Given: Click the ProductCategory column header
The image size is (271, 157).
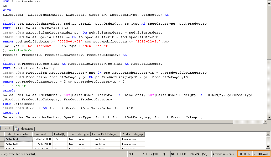Looking at the screenshot, I should (132, 134).
